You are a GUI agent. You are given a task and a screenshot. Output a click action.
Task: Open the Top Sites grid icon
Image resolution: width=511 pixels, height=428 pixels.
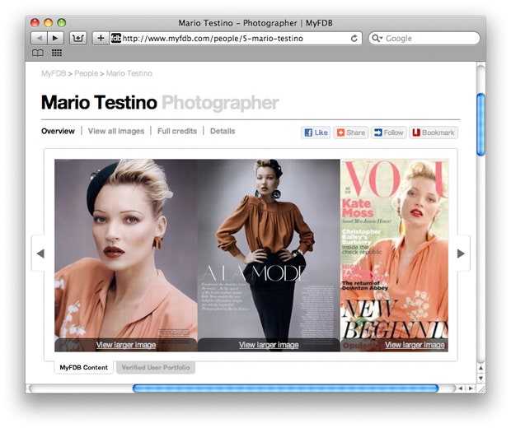click(57, 53)
